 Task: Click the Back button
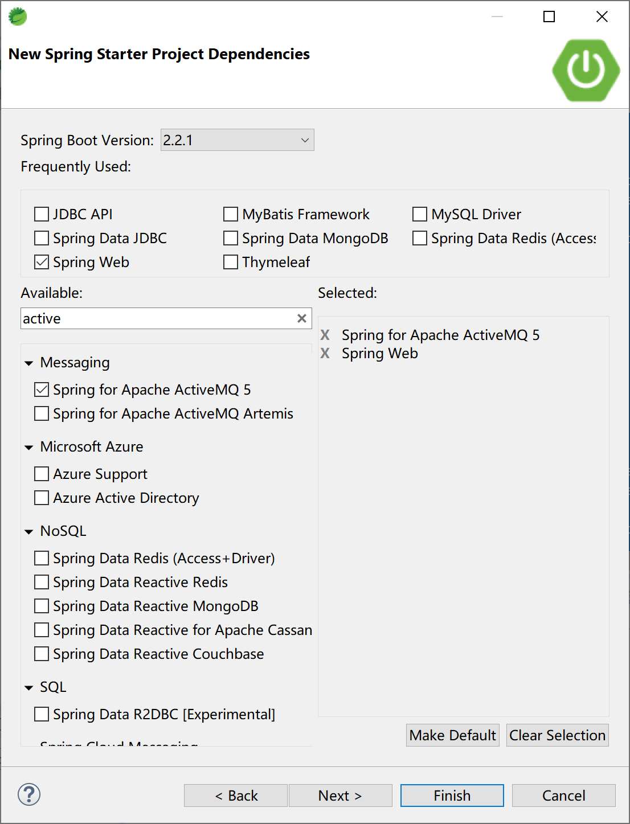click(x=236, y=796)
